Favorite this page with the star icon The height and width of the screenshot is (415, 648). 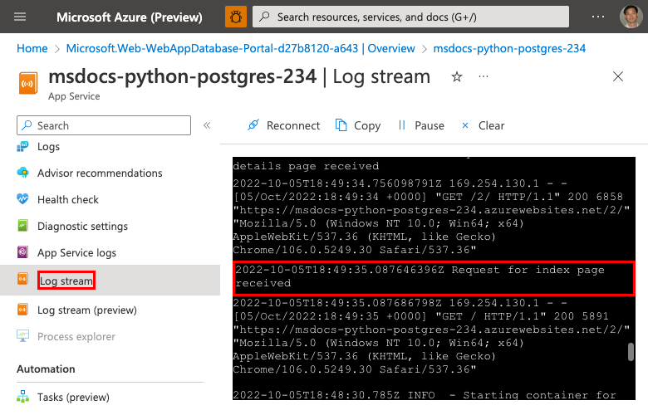pos(456,77)
